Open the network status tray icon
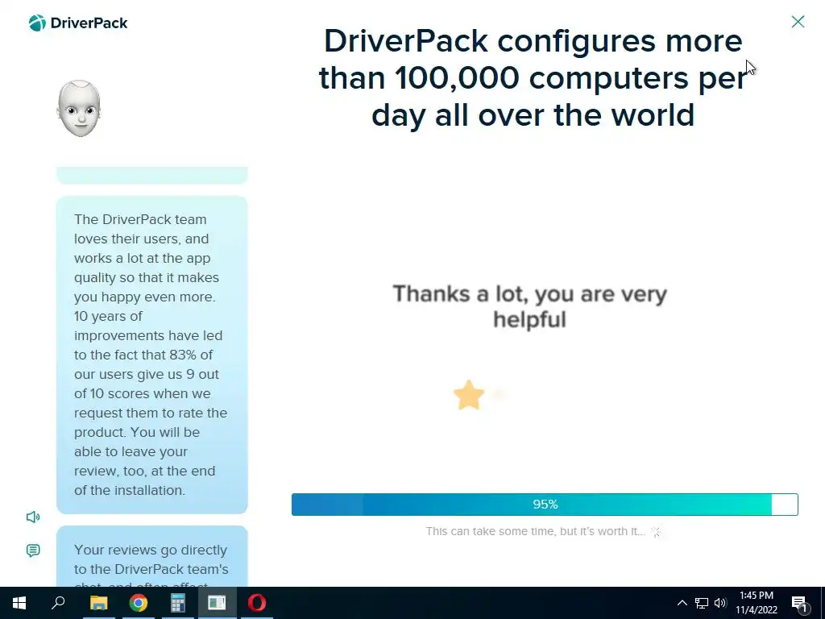Viewport: 825px width, 619px height. [702, 603]
